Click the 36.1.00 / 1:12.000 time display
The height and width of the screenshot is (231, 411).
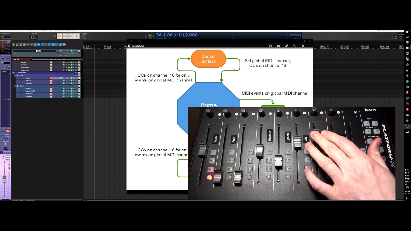[177, 35]
